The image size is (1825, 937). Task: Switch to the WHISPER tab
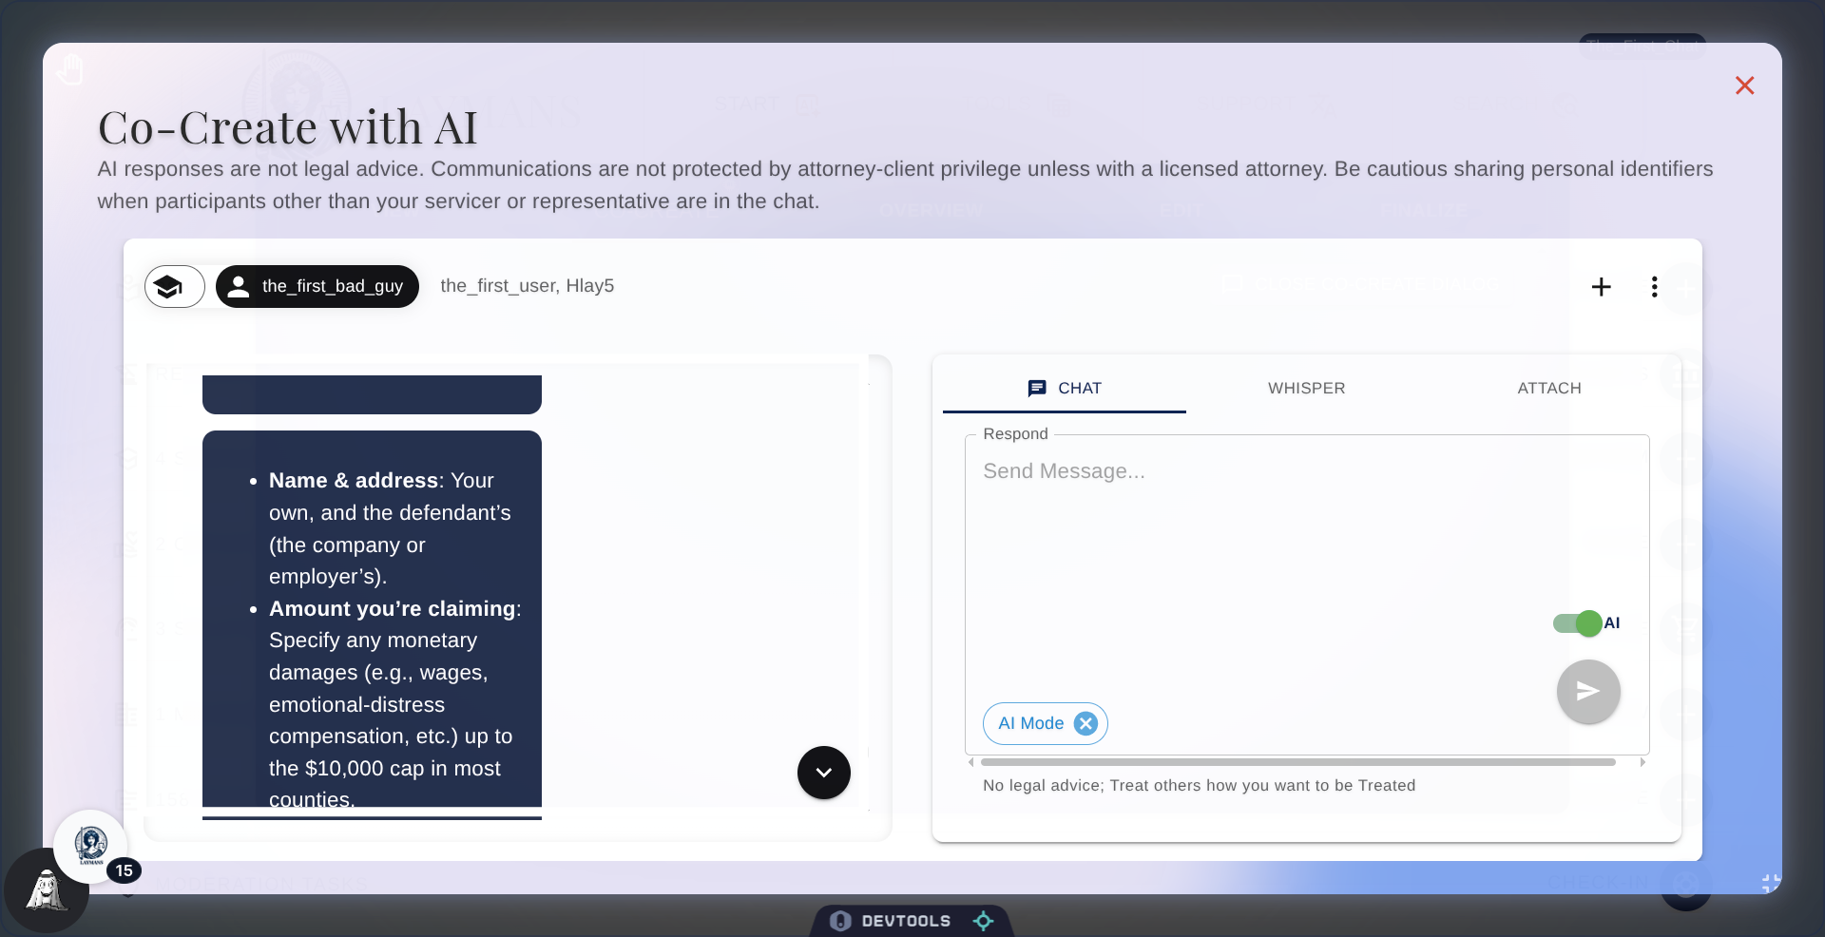(x=1307, y=388)
